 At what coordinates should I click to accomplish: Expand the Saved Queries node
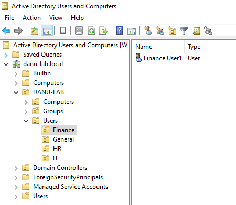pyautogui.click(x=6, y=55)
